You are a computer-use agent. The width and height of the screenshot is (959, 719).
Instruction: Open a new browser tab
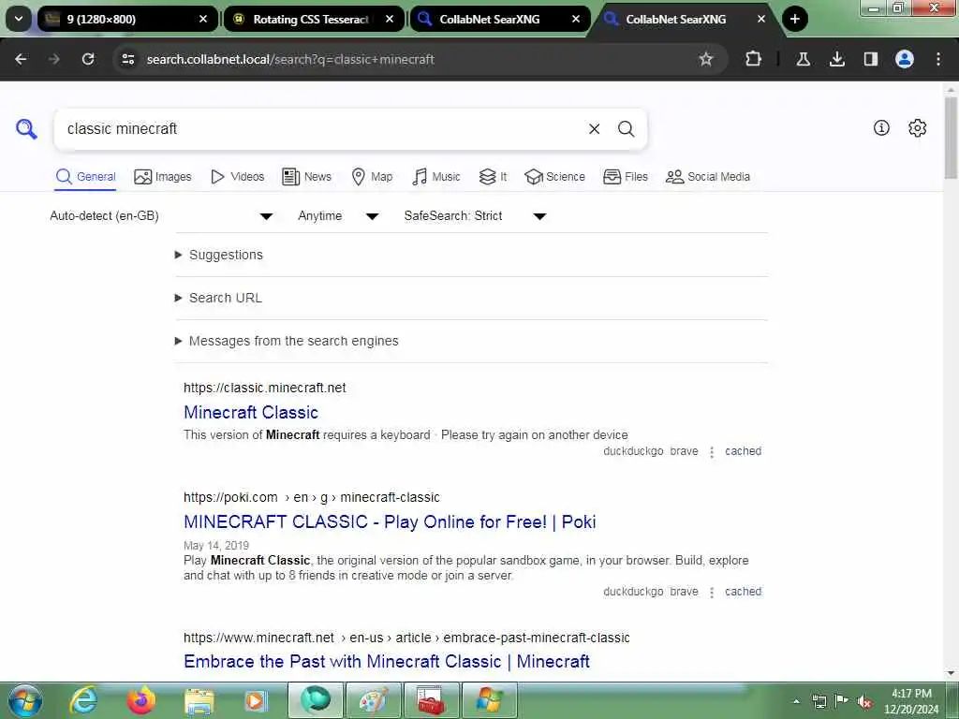point(794,19)
